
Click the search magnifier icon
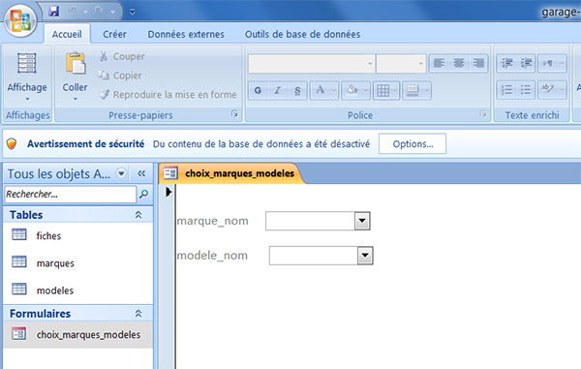[x=143, y=194]
